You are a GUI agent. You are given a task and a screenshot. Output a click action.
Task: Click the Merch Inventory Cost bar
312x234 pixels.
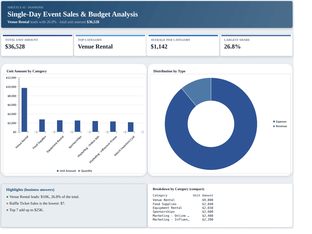click(x=131, y=127)
